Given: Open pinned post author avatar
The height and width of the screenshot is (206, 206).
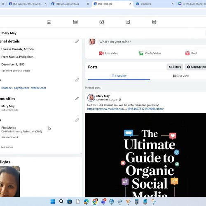Looking at the screenshot, I should 91,98.
